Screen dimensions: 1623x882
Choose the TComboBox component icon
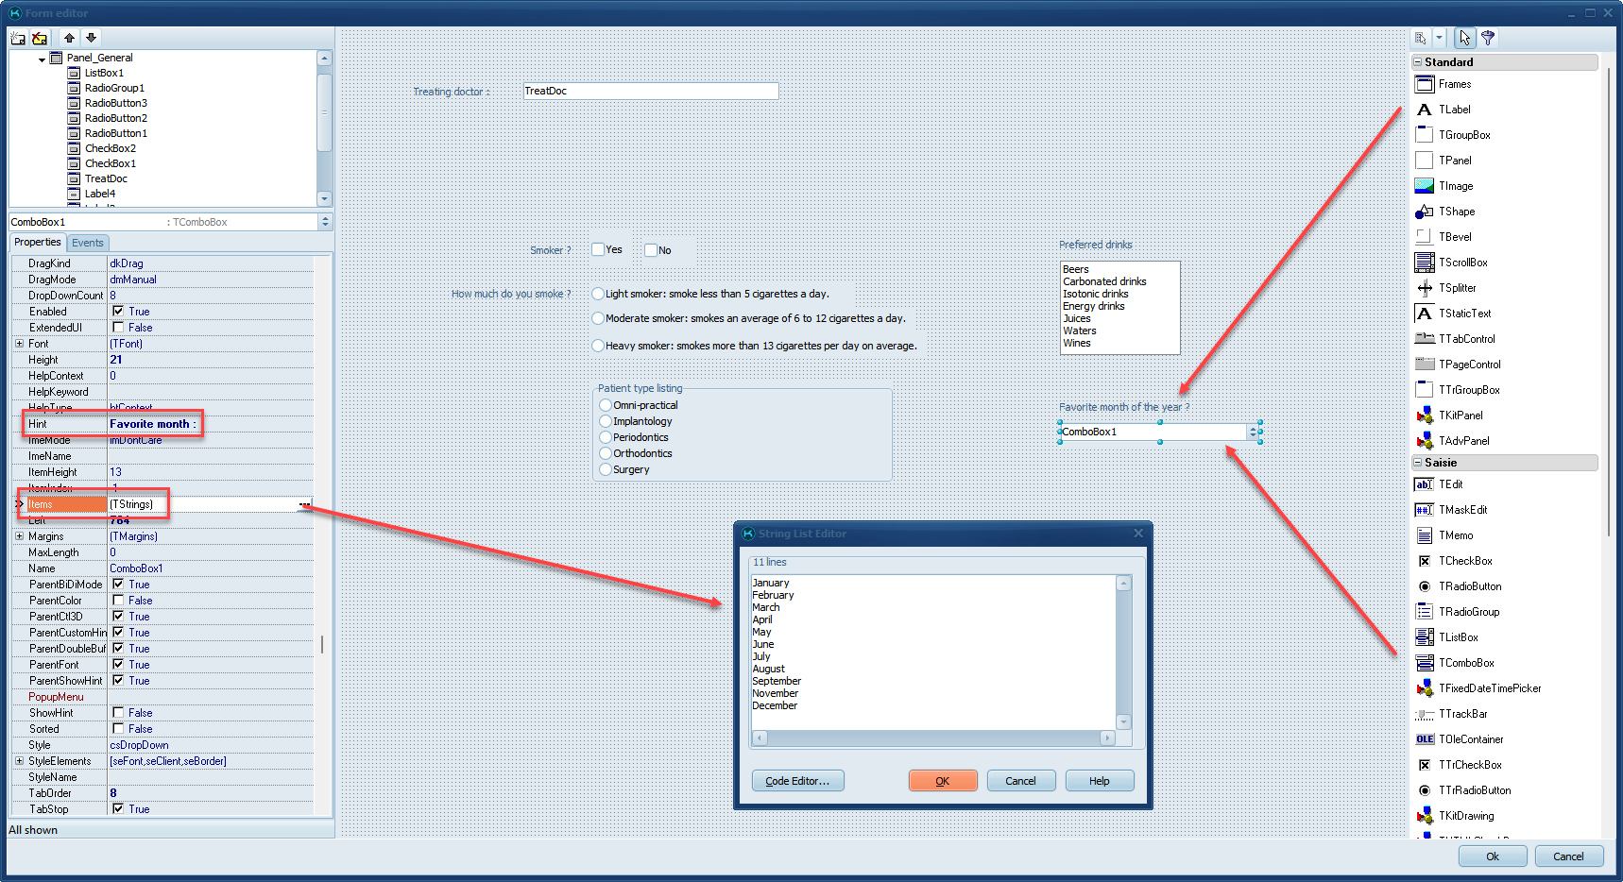click(x=1425, y=663)
